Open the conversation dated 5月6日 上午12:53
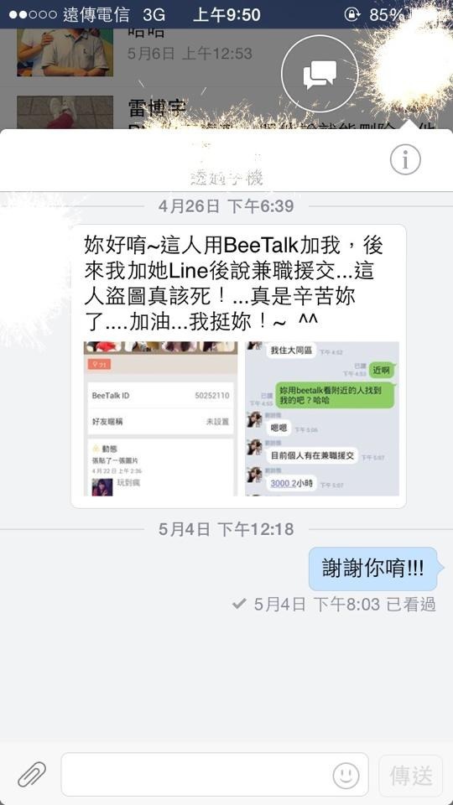The height and width of the screenshot is (805, 453). pyautogui.click(x=226, y=52)
